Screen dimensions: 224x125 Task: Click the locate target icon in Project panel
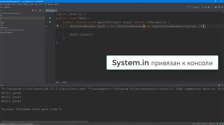(x=33, y=10)
